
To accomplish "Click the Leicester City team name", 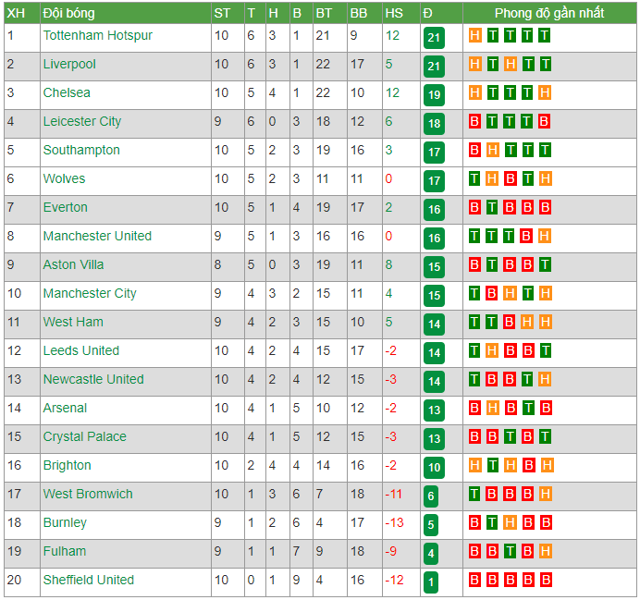I will [x=82, y=121].
